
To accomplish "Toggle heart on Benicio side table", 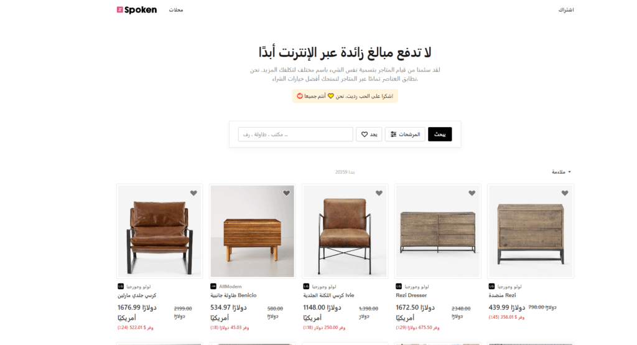I will point(286,193).
